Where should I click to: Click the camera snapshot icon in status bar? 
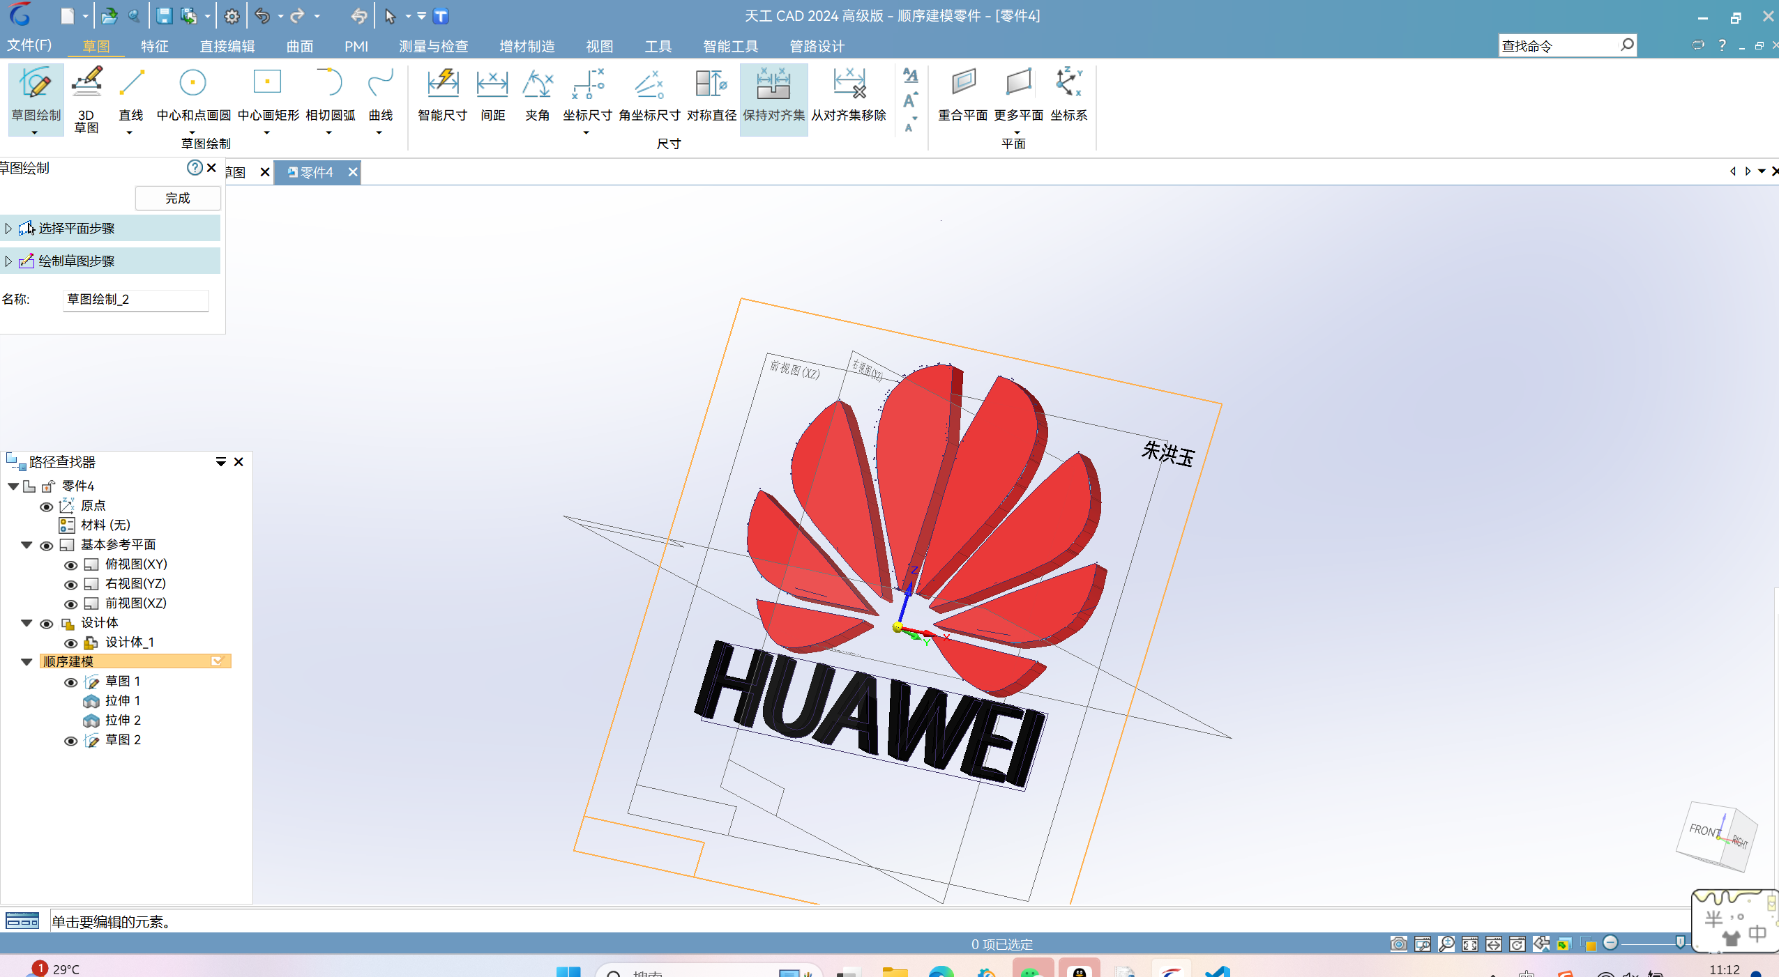(x=1398, y=944)
